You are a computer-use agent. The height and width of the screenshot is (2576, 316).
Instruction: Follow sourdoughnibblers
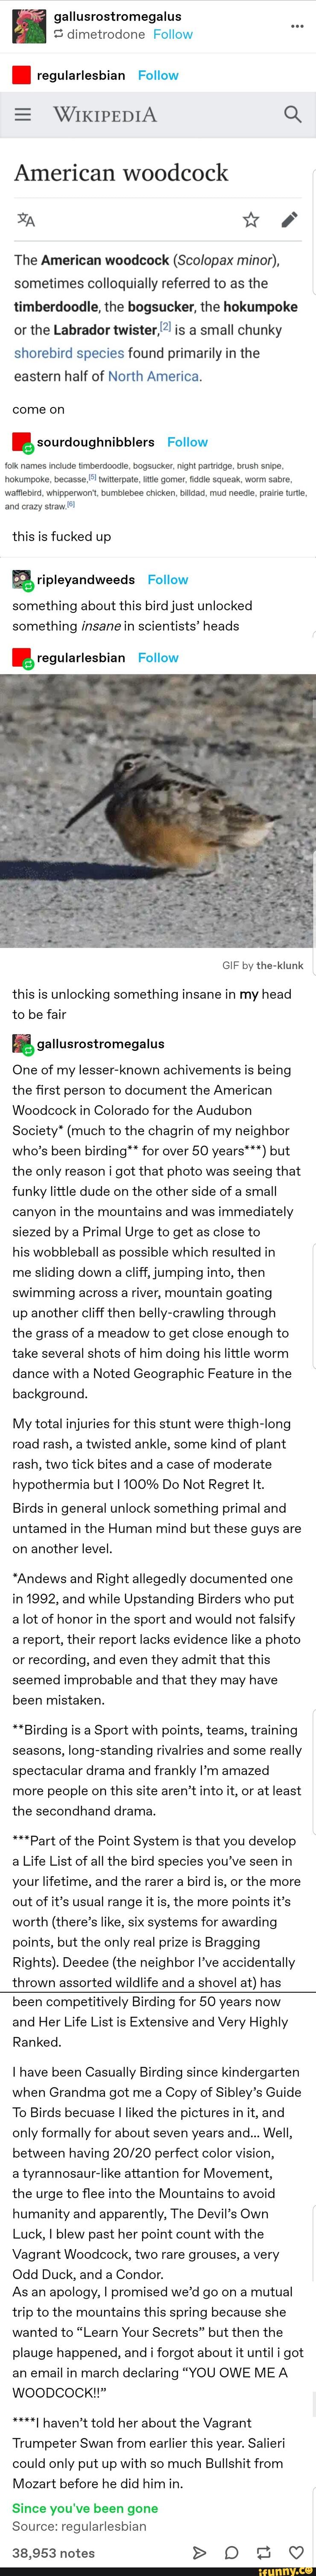187,442
